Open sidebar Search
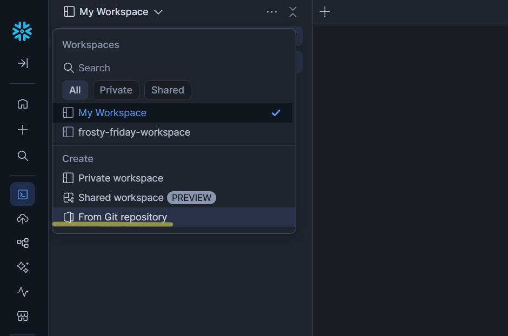The width and height of the screenshot is (508, 336). [x=22, y=156]
